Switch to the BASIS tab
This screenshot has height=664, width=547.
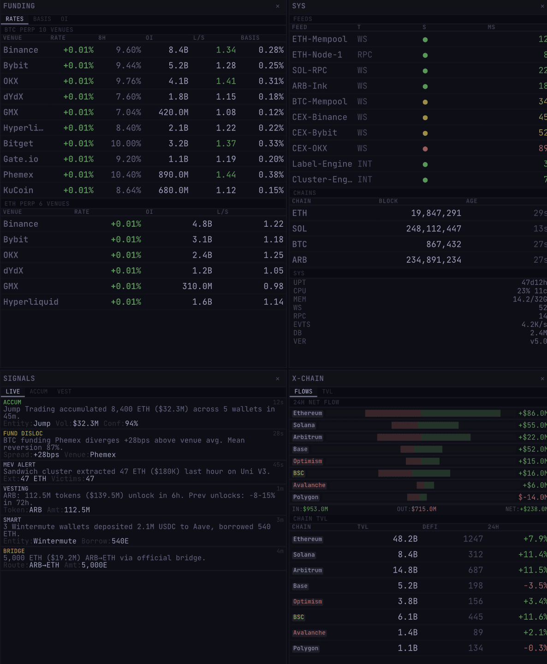pos(42,19)
